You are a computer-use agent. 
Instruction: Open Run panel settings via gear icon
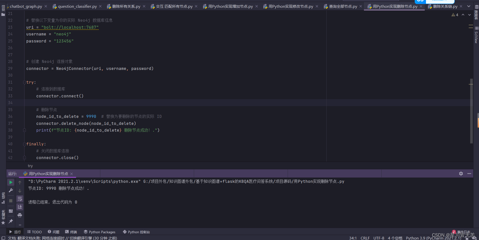[x=461, y=174]
